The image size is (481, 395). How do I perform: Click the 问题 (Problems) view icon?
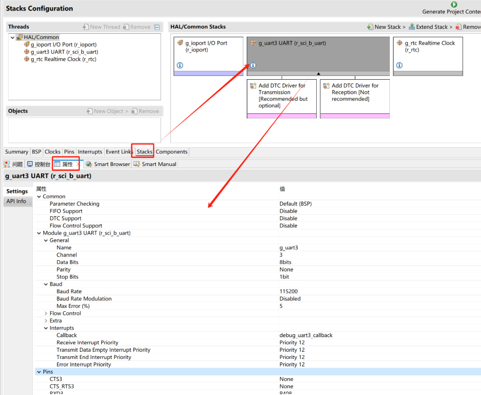pyautogui.click(x=7, y=164)
